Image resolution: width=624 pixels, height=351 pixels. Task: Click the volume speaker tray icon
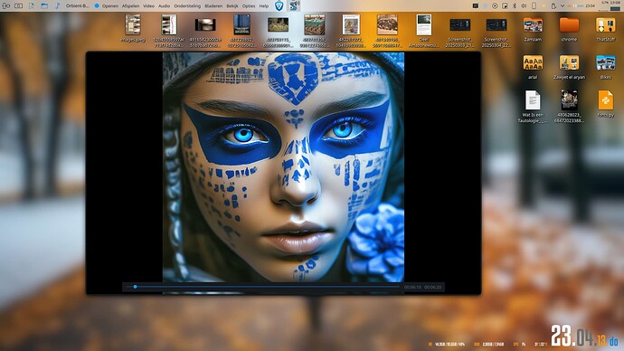tap(524, 6)
